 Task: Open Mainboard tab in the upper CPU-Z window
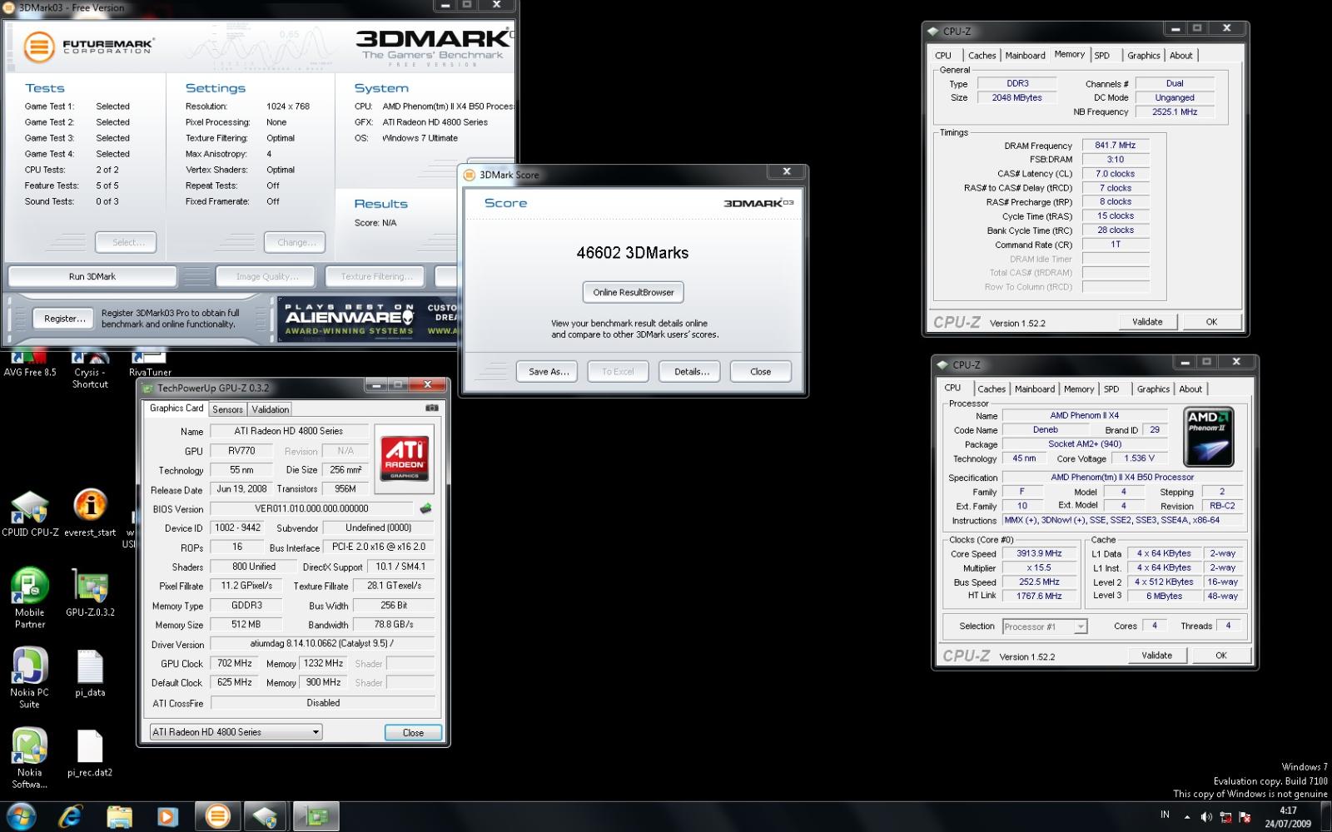(x=1025, y=56)
